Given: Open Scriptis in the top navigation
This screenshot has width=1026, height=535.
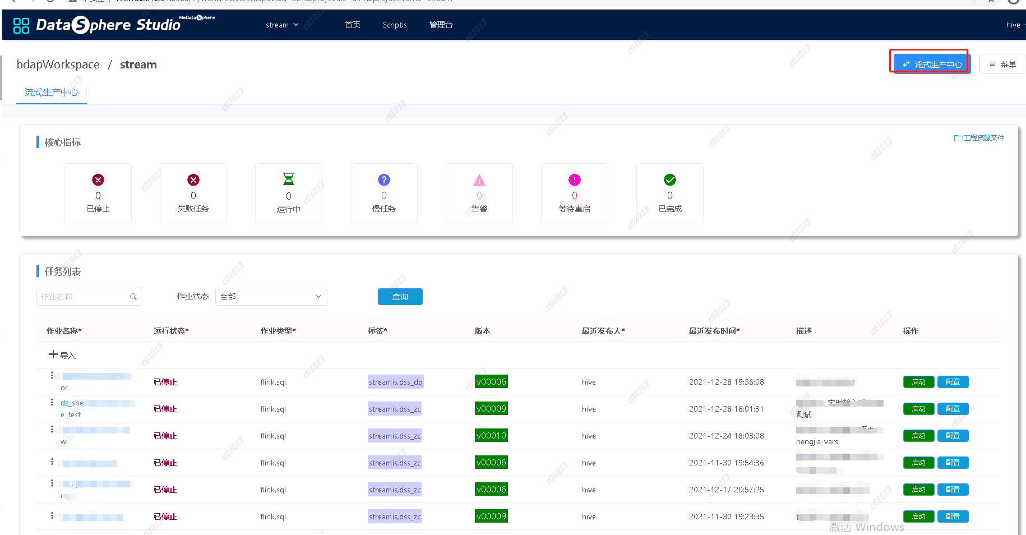Looking at the screenshot, I should pos(395,25).
